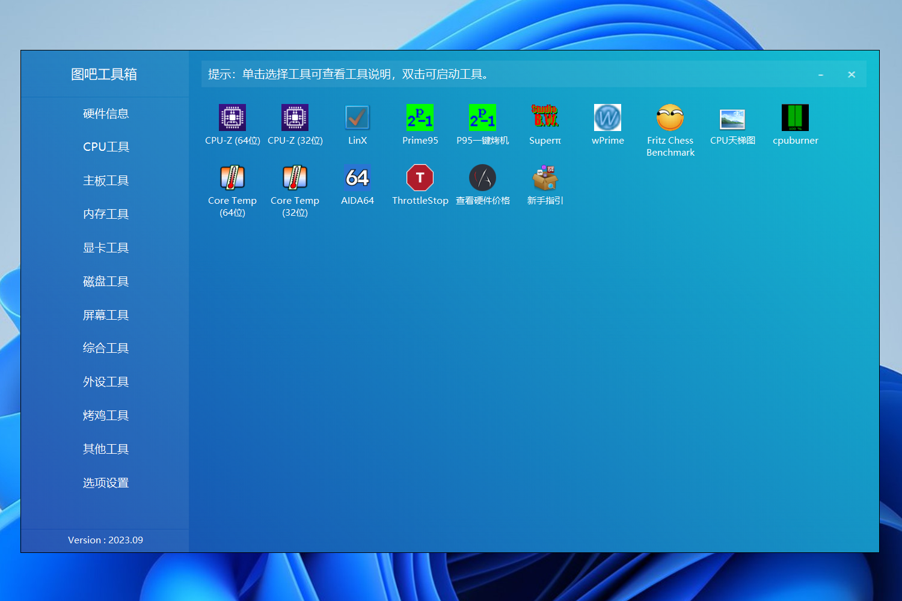Select the cpuburner tool icon

pos(795,117)
